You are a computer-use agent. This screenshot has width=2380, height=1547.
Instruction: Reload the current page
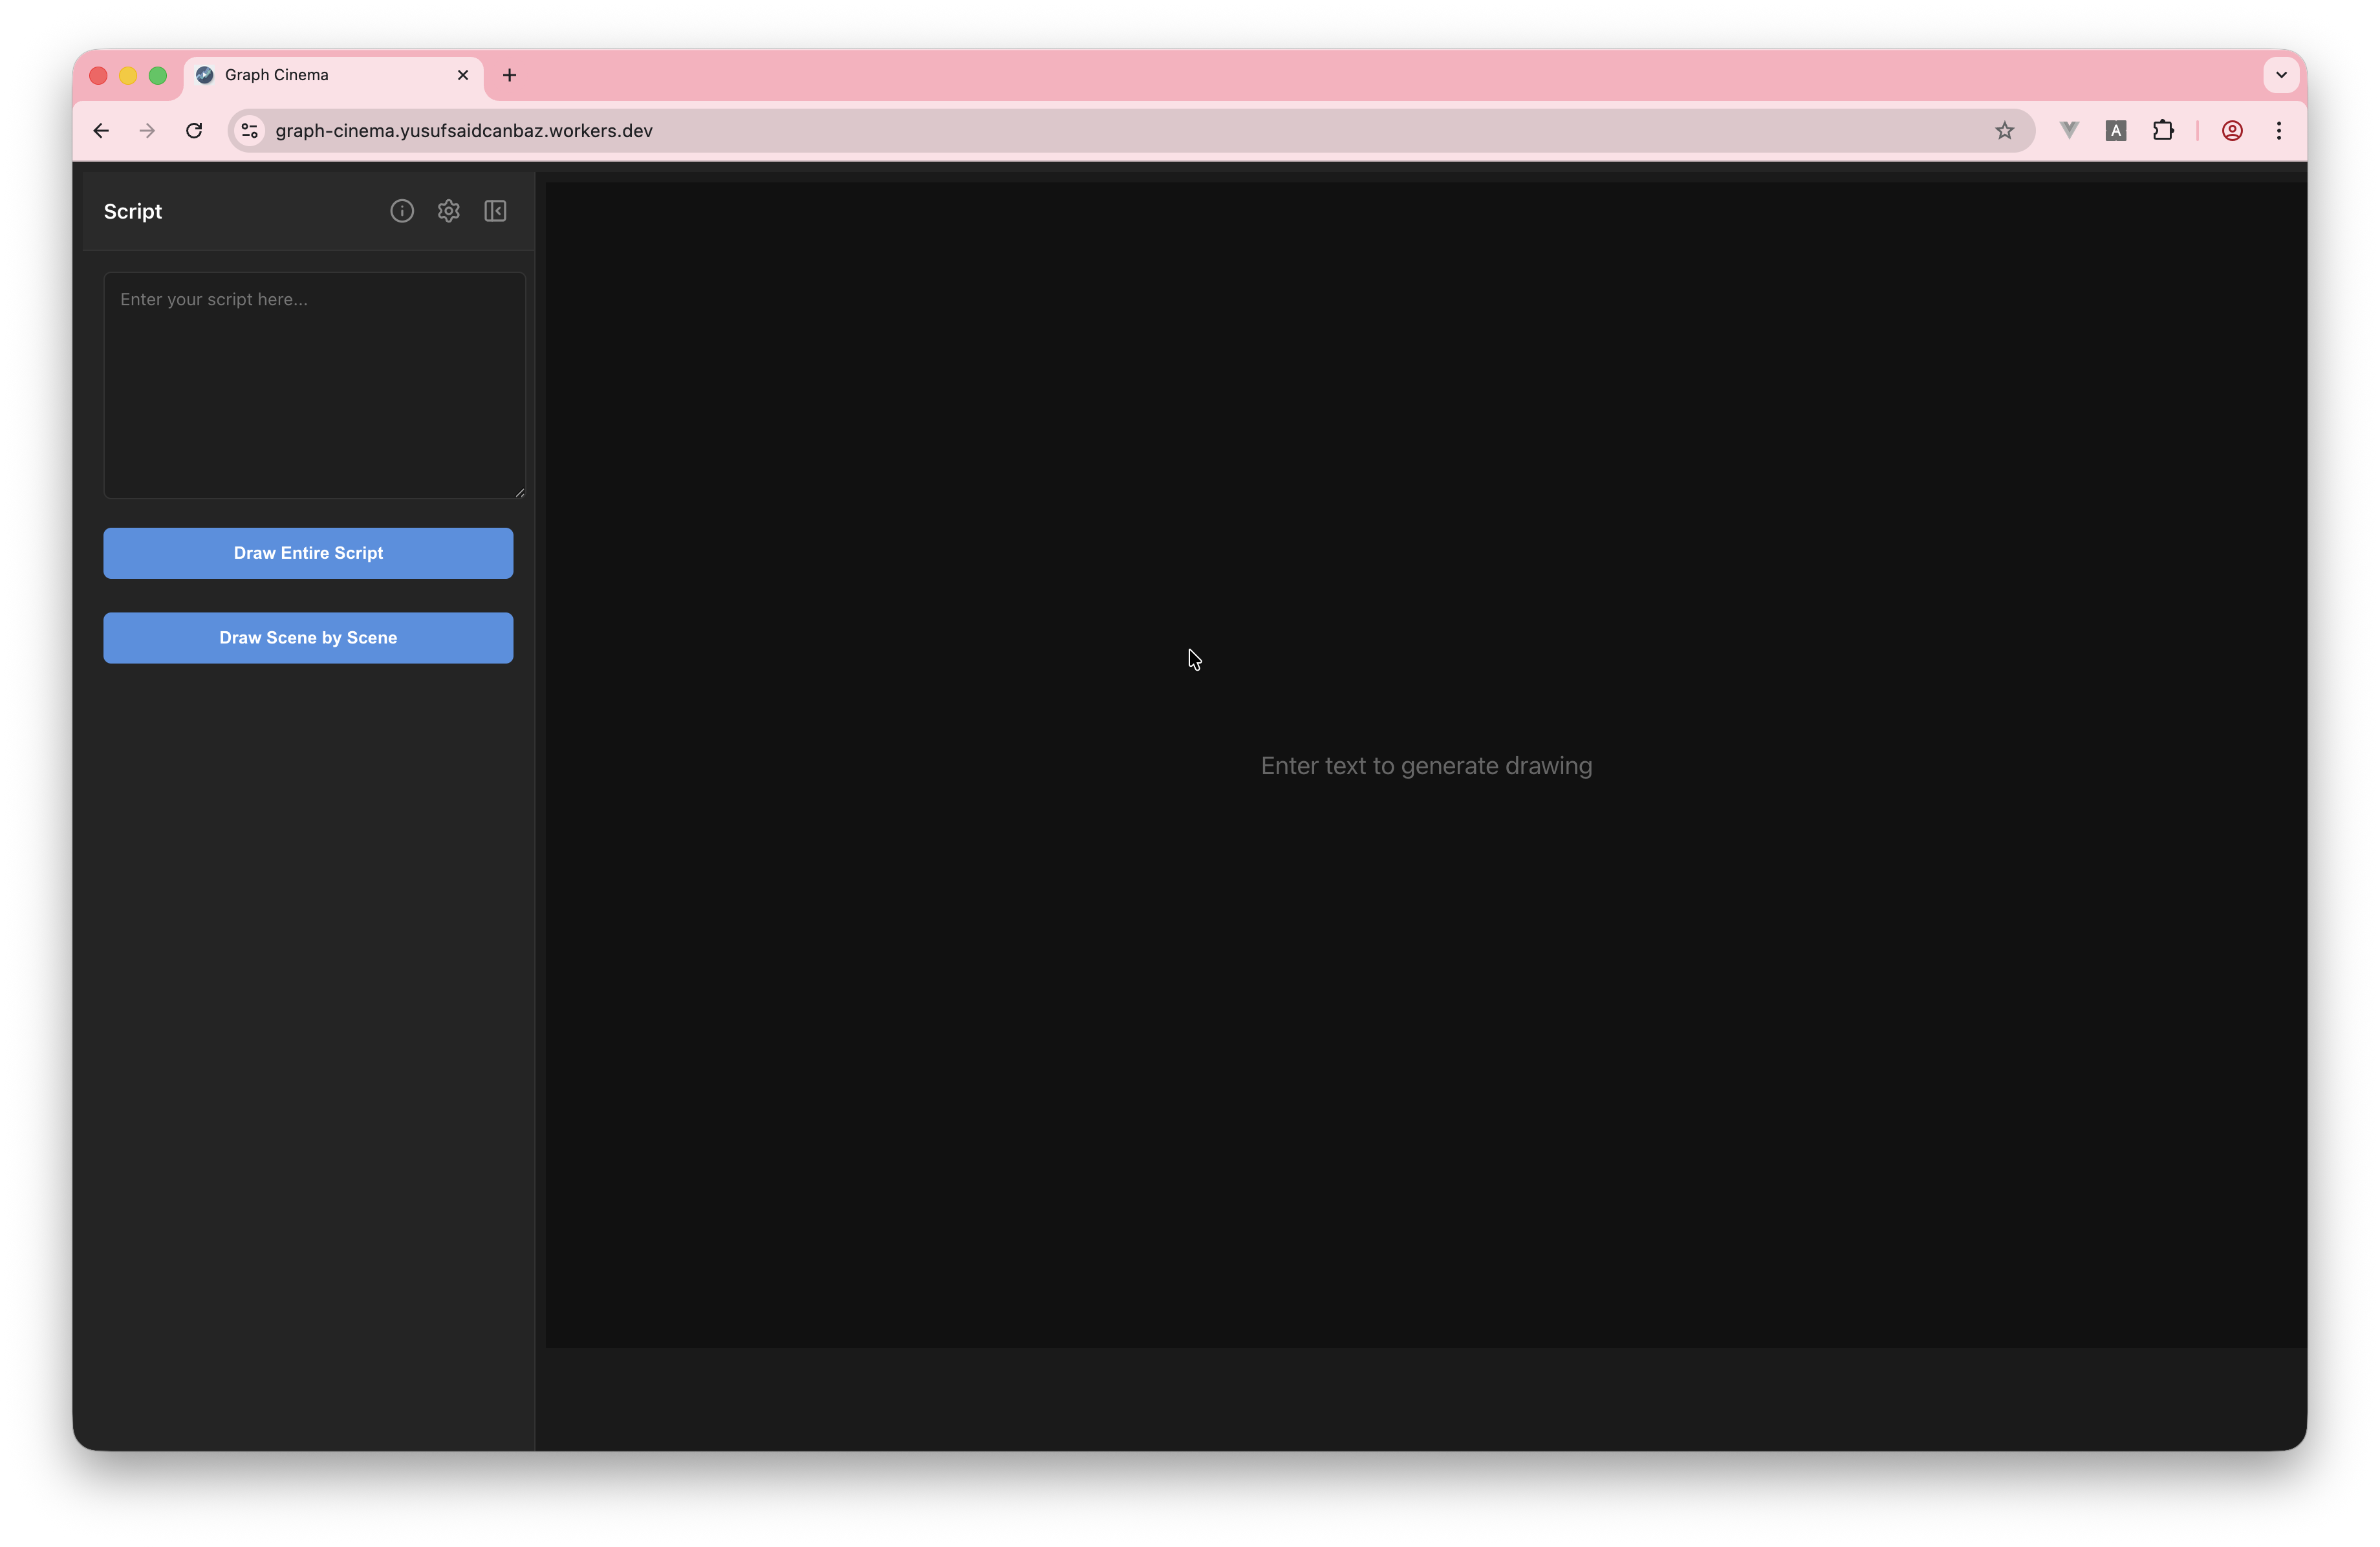pyautogui.click(x=194, y=131)
